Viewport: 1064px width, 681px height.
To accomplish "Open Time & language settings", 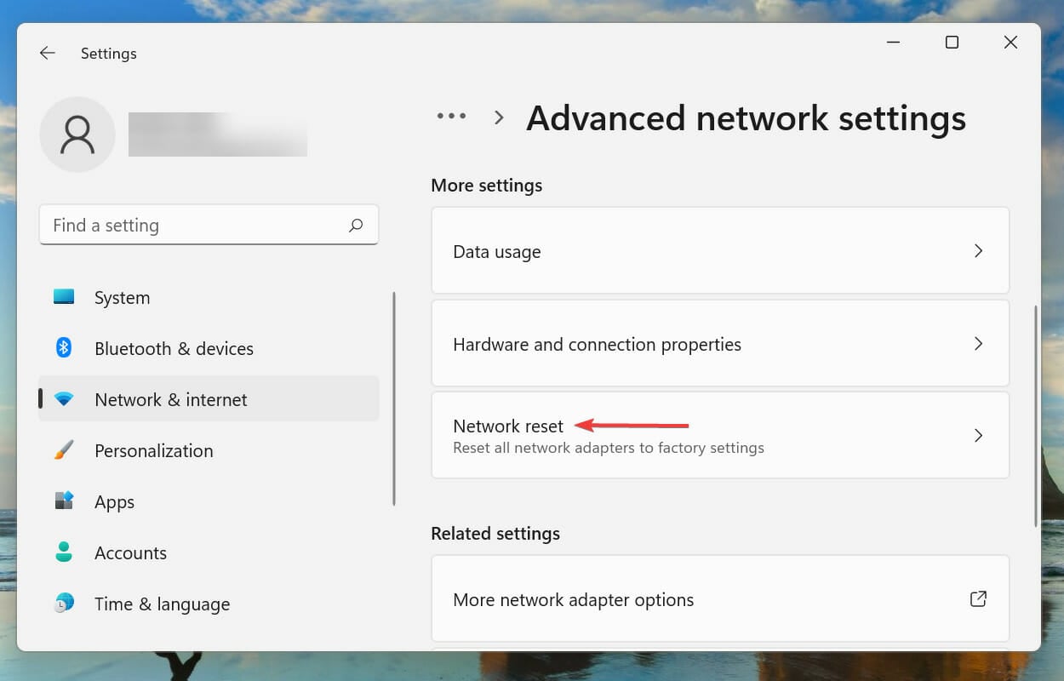I will coord(209,604).
